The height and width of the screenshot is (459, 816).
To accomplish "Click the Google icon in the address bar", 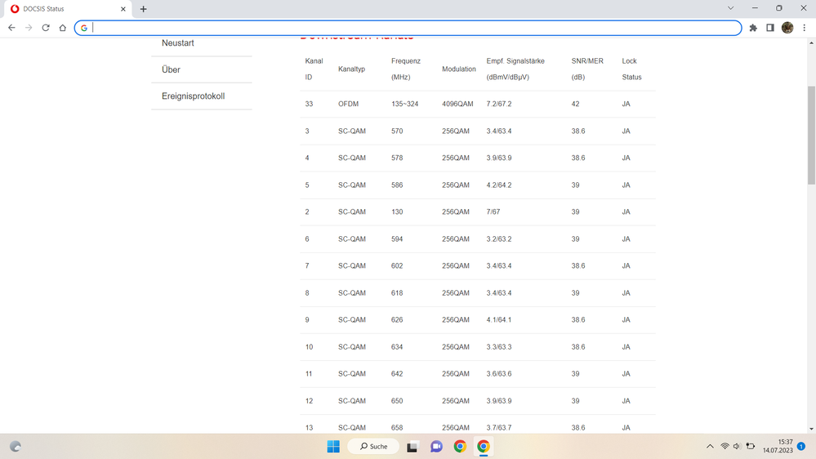I will coord(84,28).
